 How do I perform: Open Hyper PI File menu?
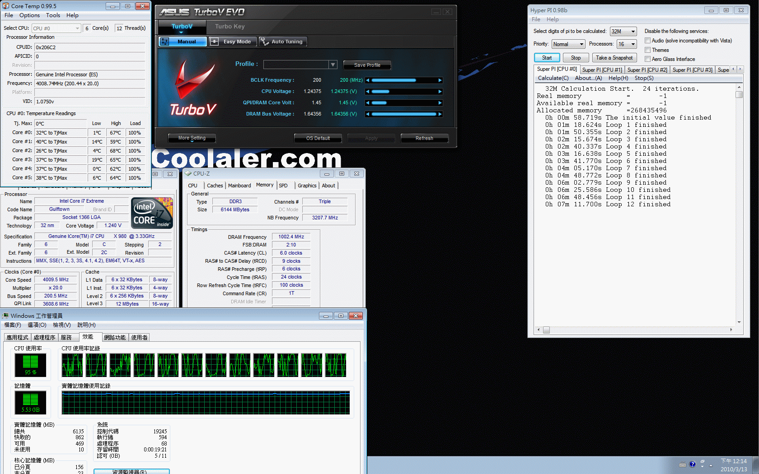click(x=536, y=19)
